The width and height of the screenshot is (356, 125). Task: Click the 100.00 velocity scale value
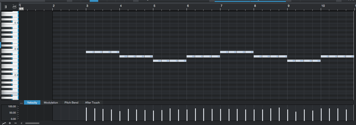(x=12, y=106)
